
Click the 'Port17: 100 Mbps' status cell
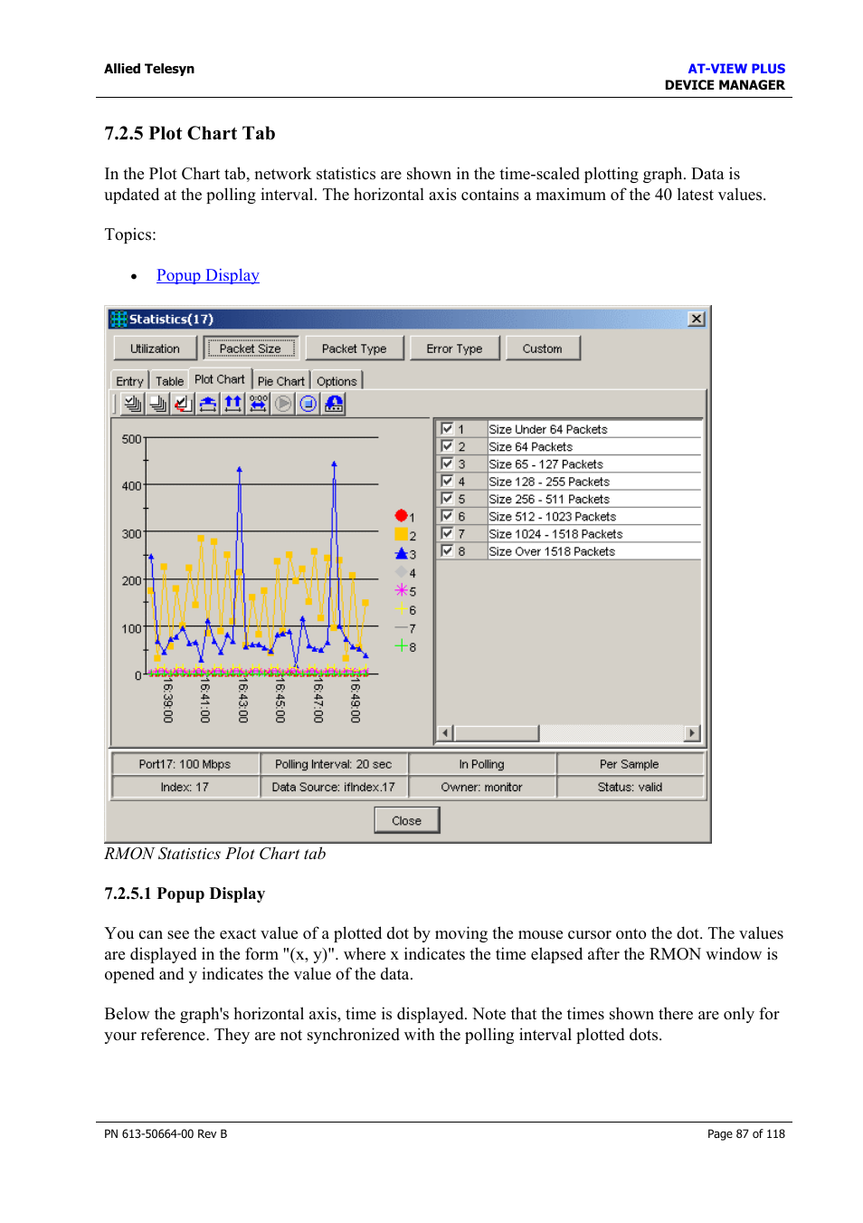click(185, 764)
